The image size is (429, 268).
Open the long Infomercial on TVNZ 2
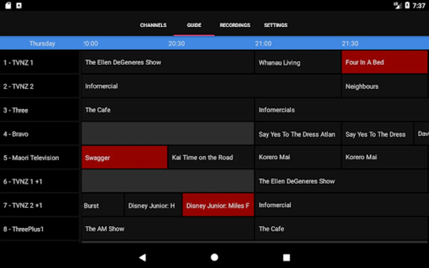click(x=211, y=86)
